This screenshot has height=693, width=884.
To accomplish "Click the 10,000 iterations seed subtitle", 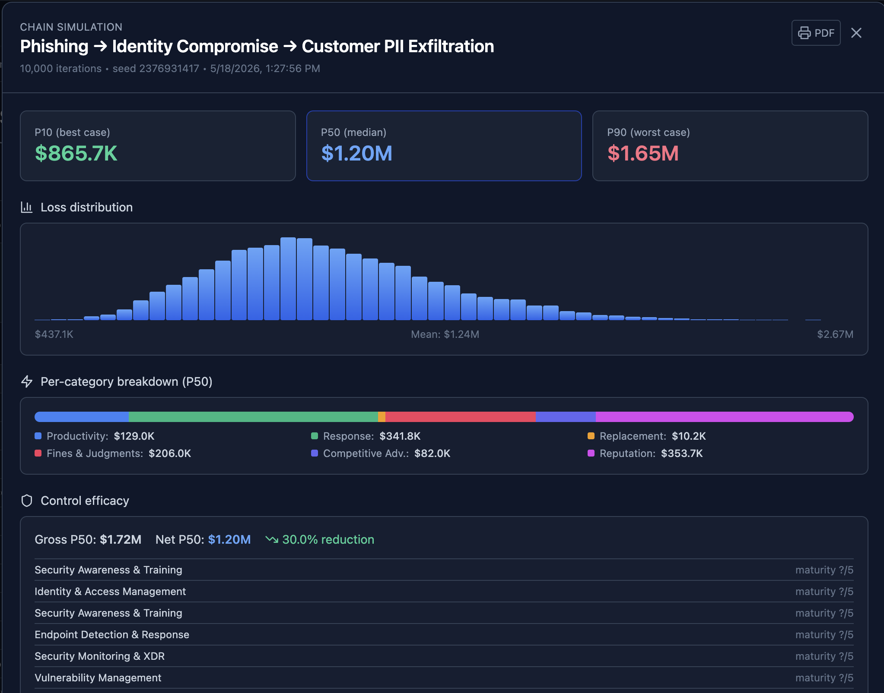I will tap(170, 69).
